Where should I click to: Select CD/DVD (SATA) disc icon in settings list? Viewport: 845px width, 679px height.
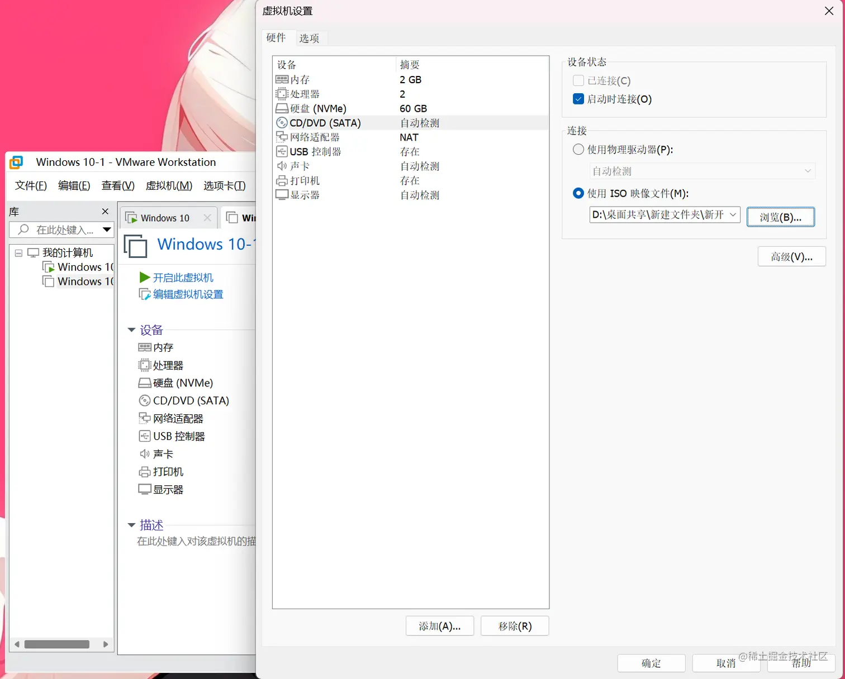click(282, 123)
